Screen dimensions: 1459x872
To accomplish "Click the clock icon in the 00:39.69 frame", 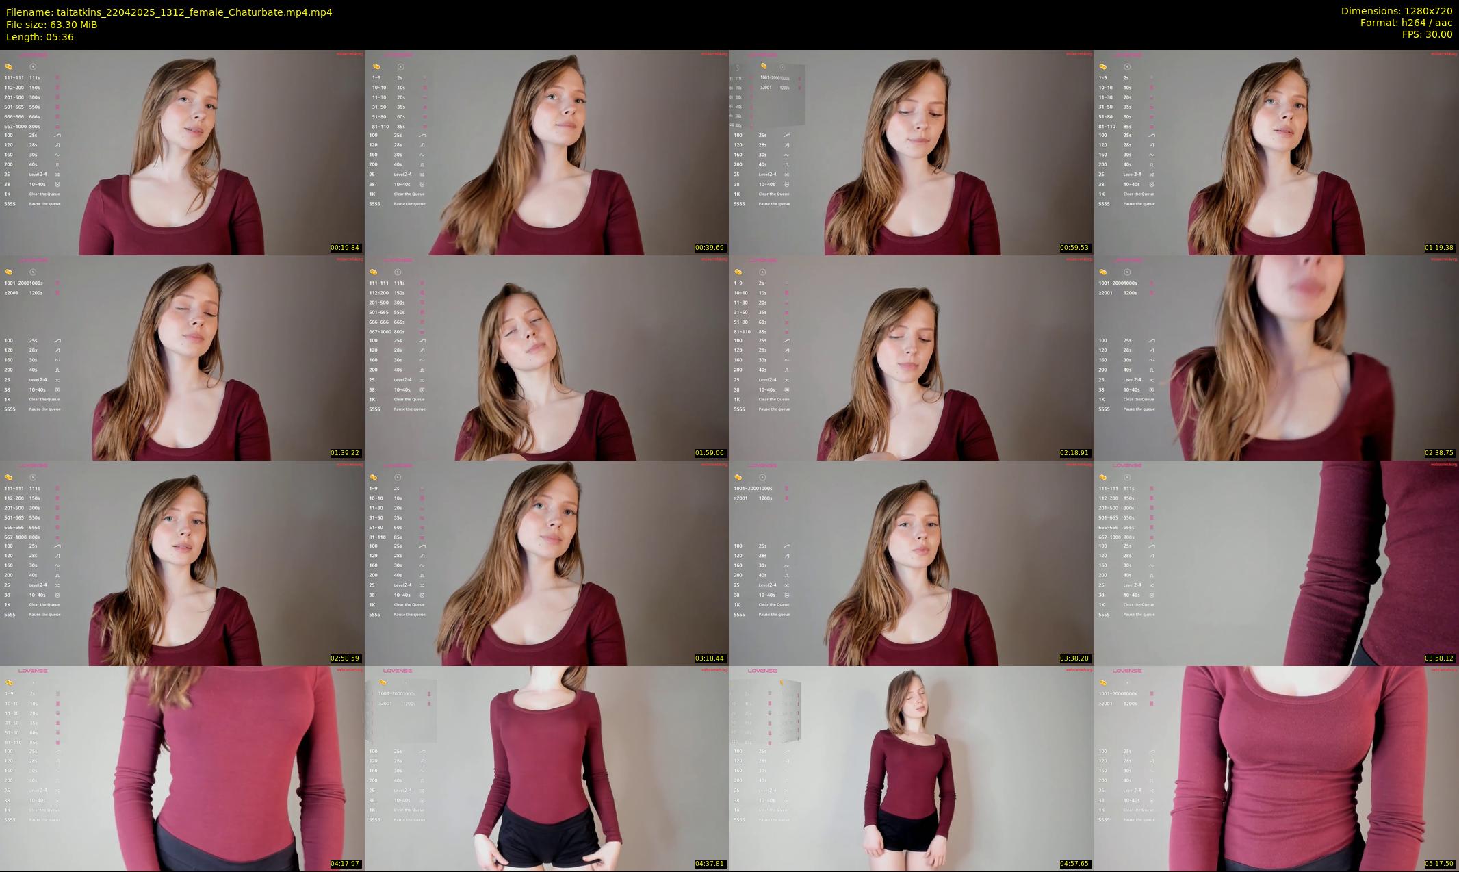I will (x=400, y=67).
